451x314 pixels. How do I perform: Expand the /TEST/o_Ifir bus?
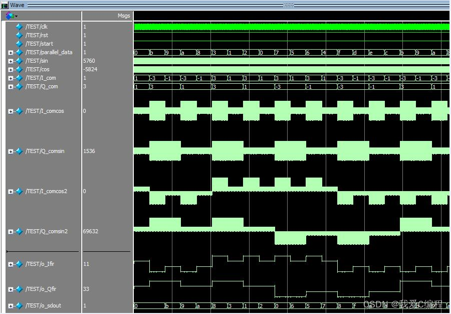[x=11, y=264]
